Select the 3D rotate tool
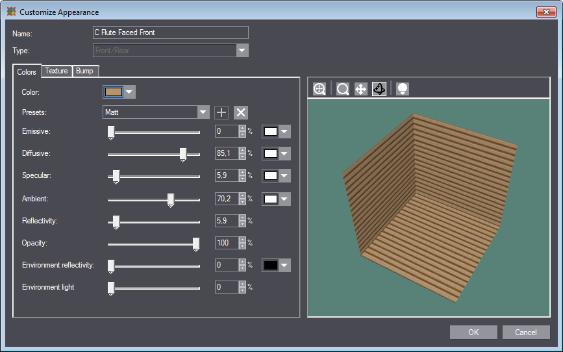 pyautogui.click(x=379, y=89)
